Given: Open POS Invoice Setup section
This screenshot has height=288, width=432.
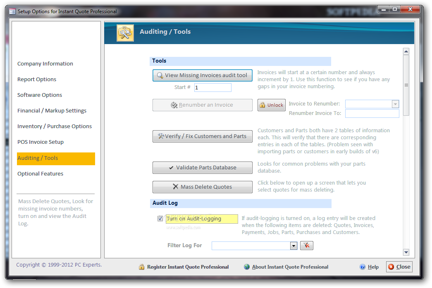Looking at the screenshot, I should [41, 142].
